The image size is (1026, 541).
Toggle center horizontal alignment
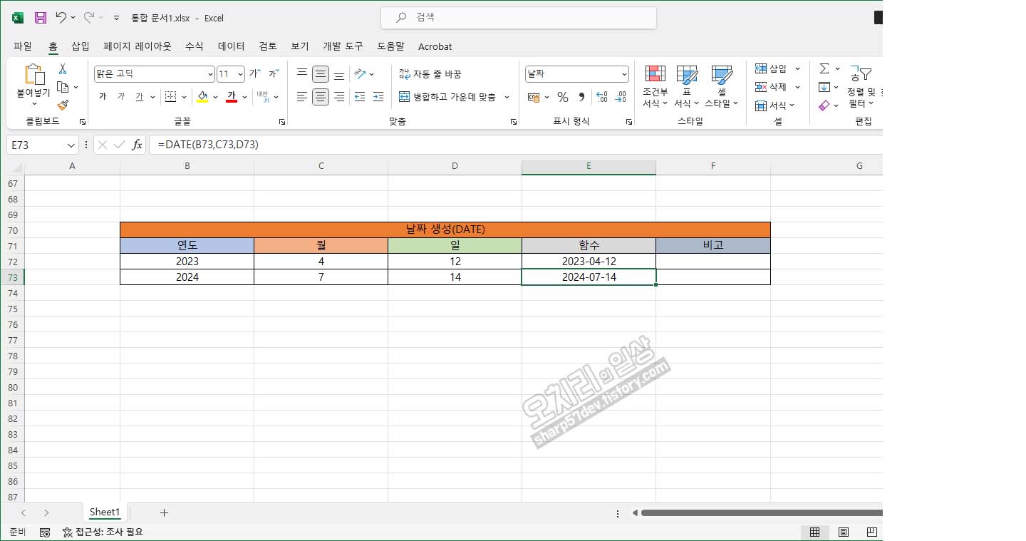[321, 97]
